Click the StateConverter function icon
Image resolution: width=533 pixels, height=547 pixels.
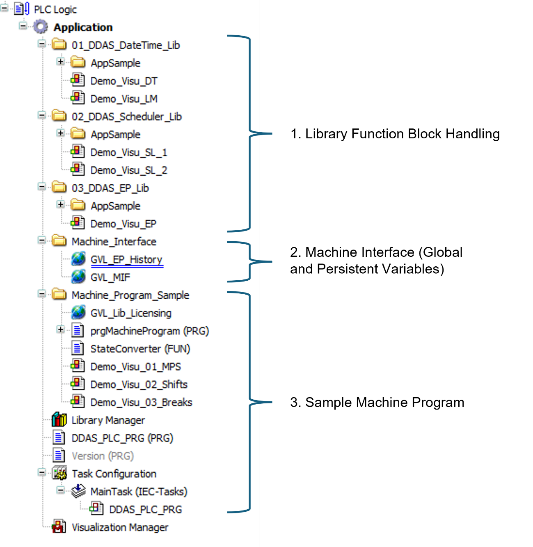point(78,348)
